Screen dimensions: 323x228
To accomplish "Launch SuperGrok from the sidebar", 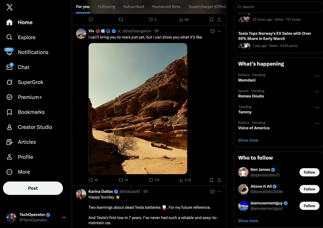I will coord(30,82).
